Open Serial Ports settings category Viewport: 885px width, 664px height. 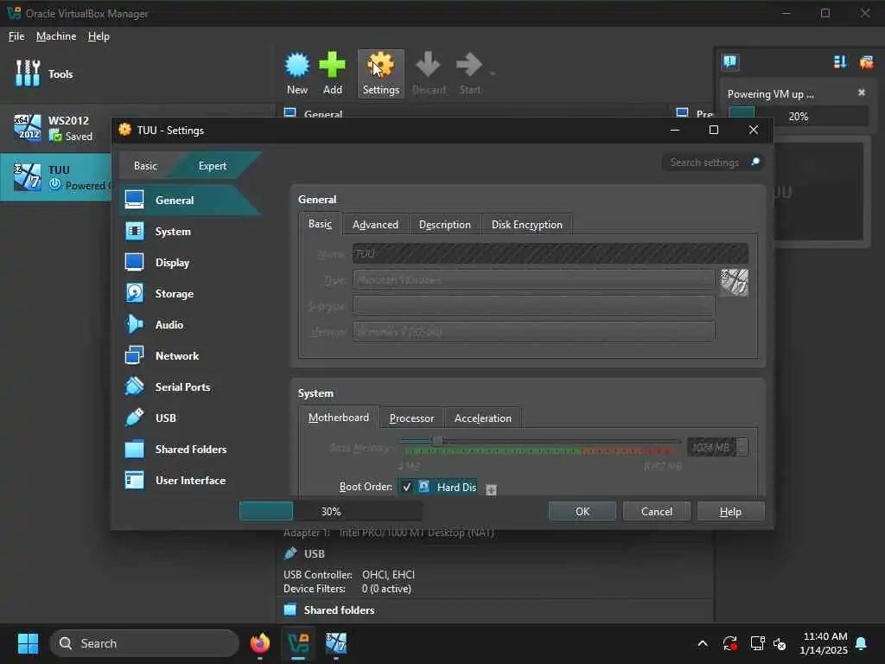190,386
